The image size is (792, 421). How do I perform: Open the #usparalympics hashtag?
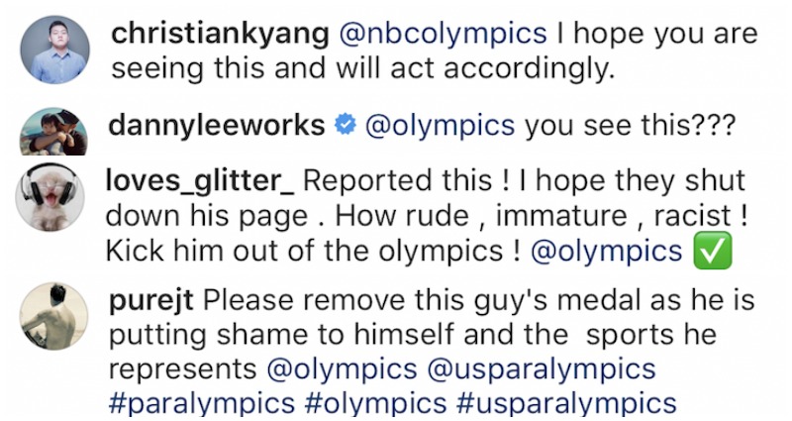[566, 404]
